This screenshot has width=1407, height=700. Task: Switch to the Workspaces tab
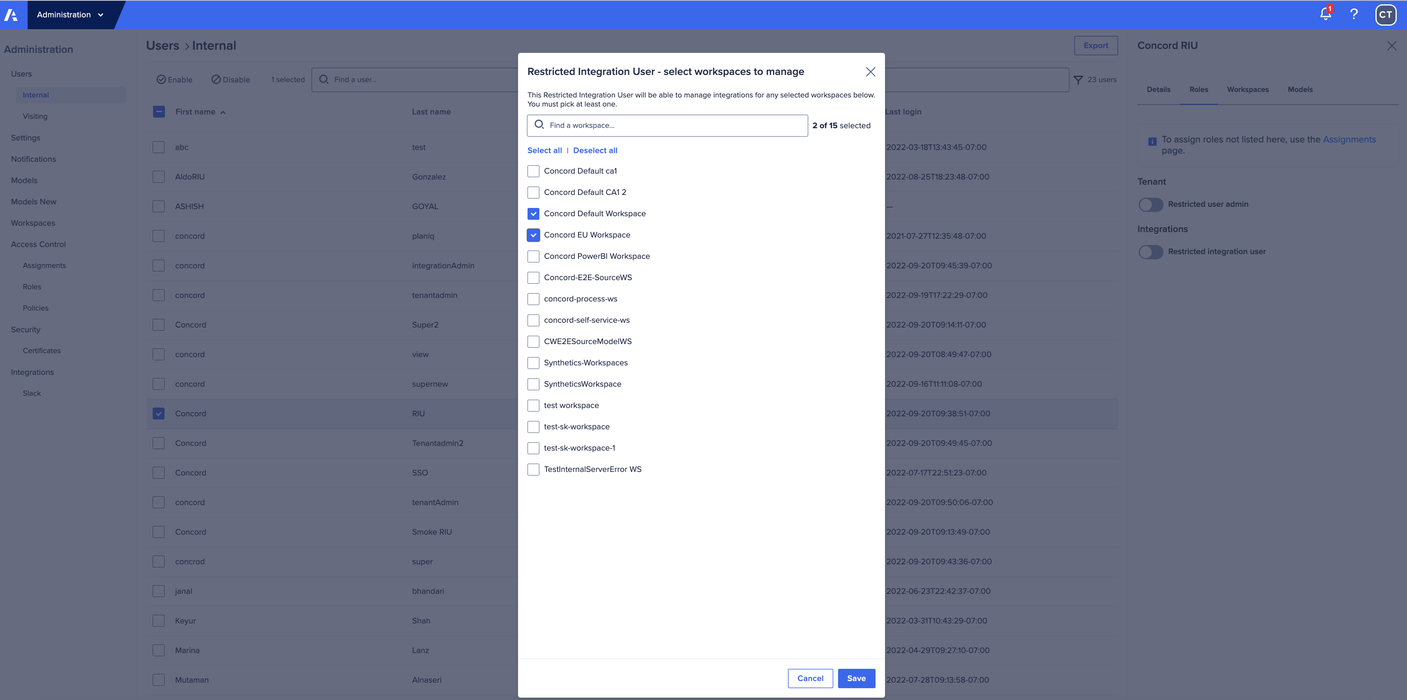pos(1248,89)
